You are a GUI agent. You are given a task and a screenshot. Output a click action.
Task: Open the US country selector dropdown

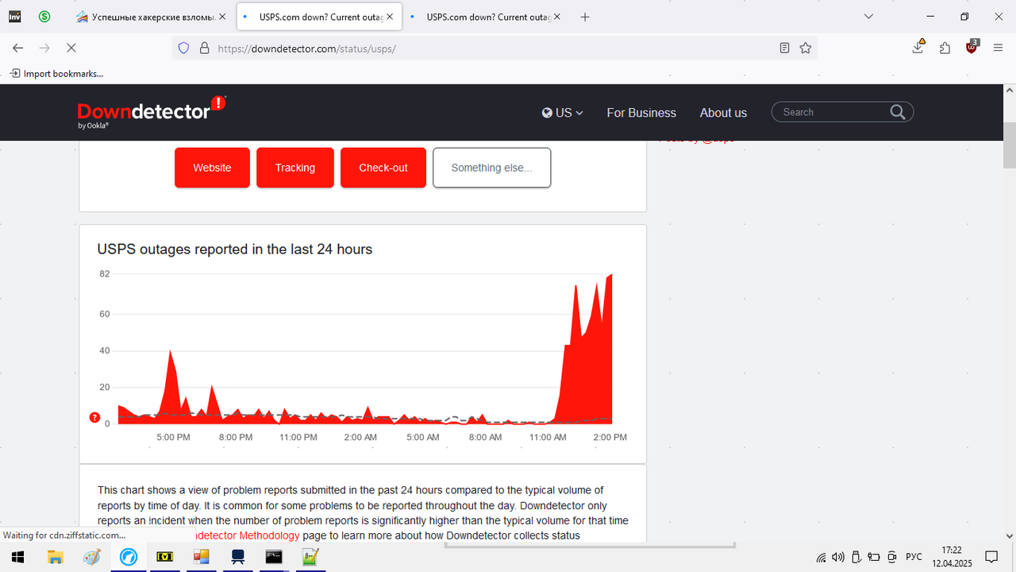(563, 113)
